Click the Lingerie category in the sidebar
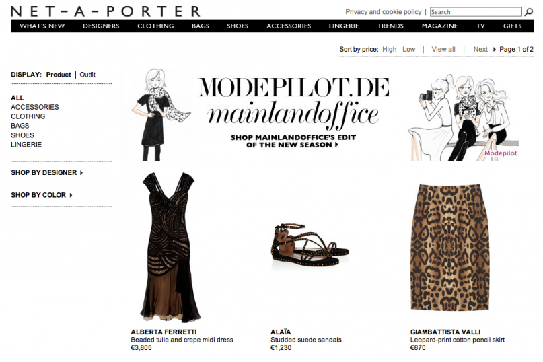The image size is (543, 362). (26, 145)
